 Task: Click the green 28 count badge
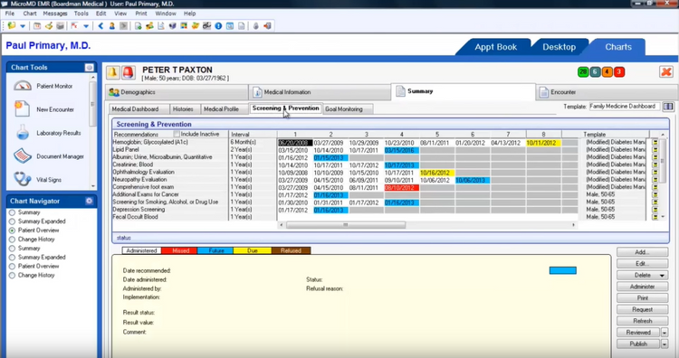583,71
